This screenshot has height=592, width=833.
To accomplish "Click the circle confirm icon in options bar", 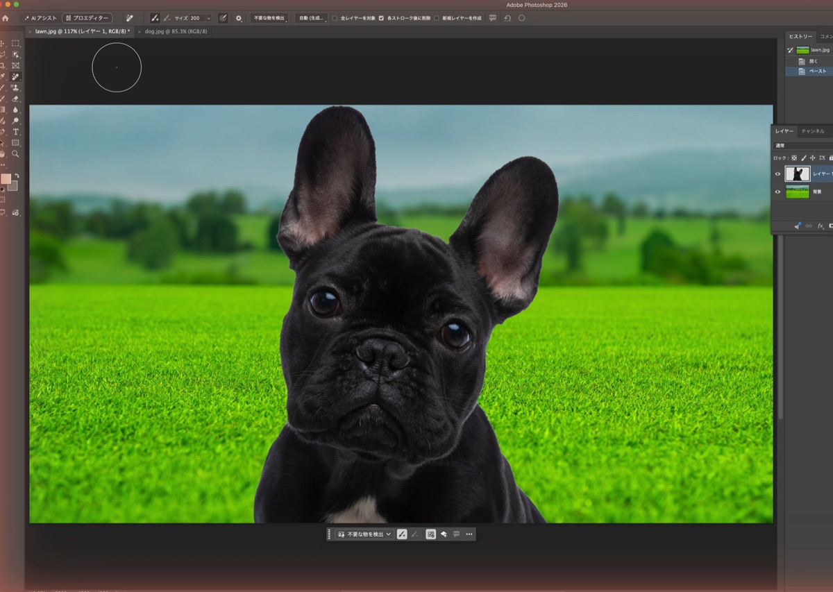I will 522,18.
